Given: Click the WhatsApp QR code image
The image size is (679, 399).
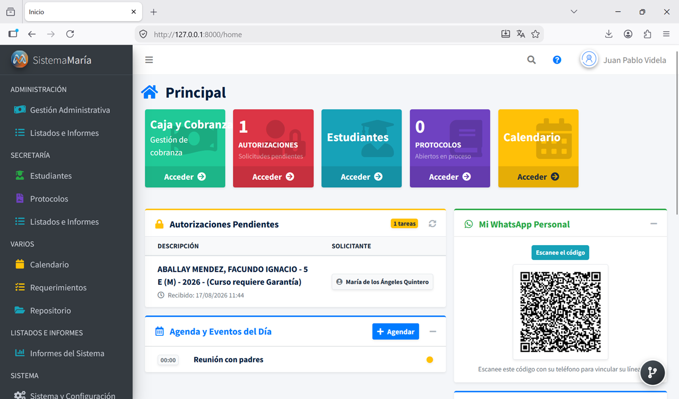Looking at the screenshot, I should pyautogui.click(x=560, y=312).
